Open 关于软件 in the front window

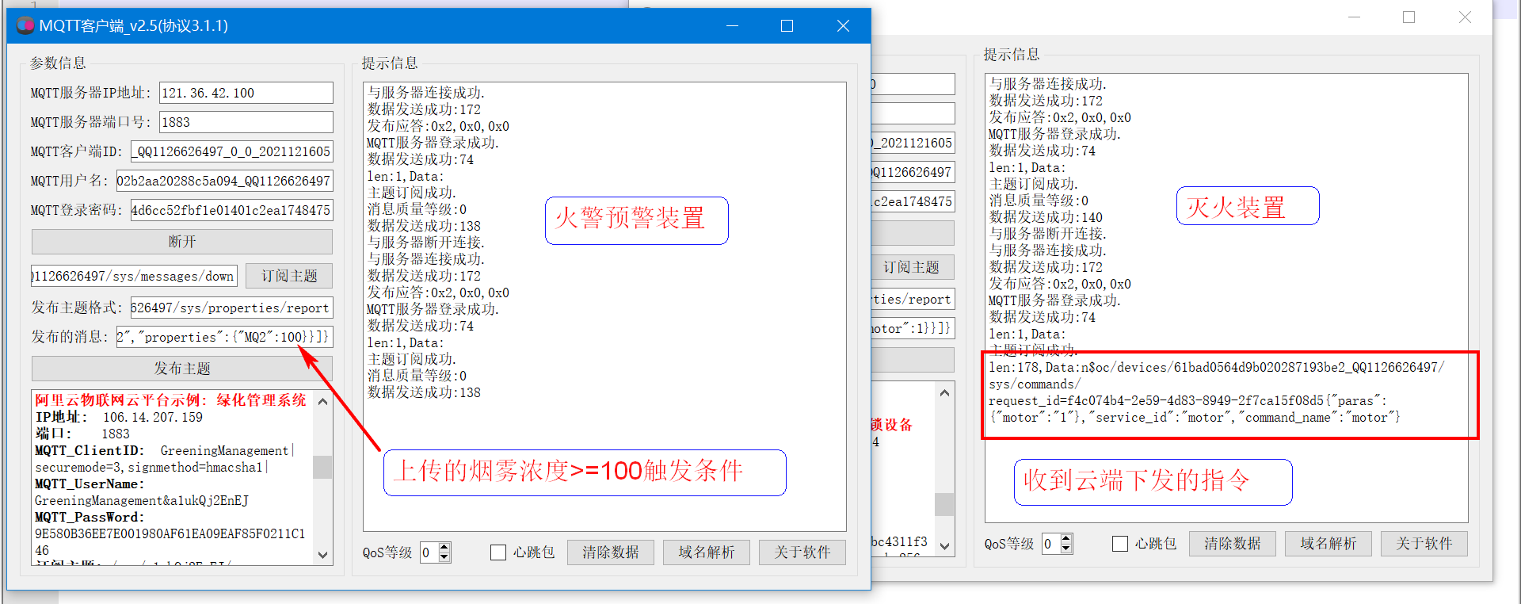tap(802, 552)
